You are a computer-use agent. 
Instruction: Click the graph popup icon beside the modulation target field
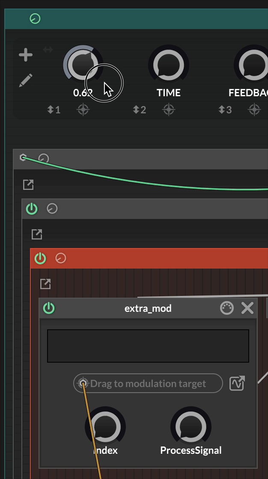click(237, 383)
